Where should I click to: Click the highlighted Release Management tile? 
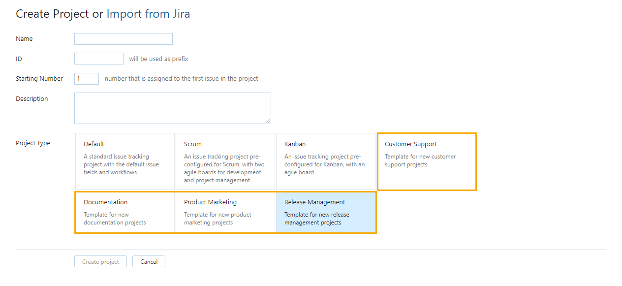point(326,212)
